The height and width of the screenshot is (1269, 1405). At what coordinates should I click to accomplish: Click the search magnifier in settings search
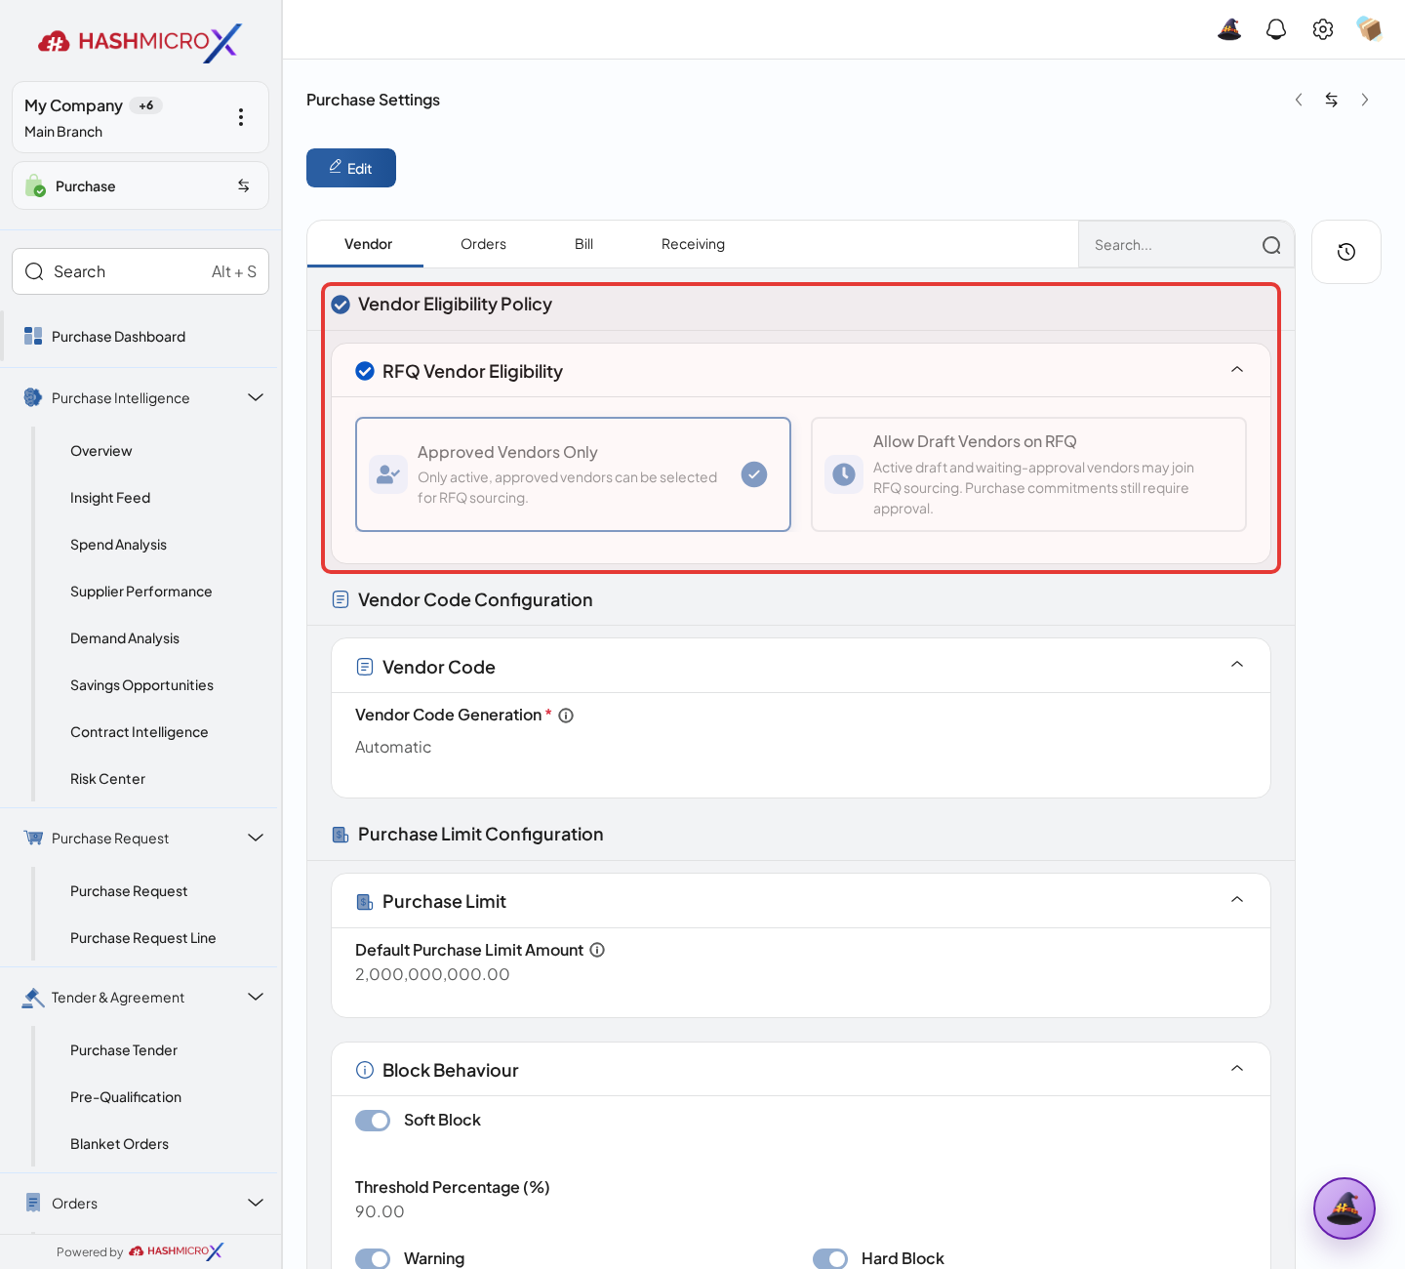click(x=1271, y=245)
